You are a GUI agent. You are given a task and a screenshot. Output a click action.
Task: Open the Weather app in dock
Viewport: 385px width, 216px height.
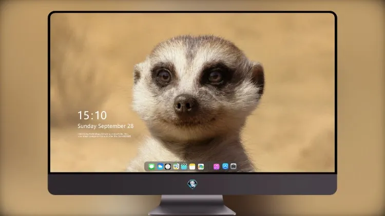(160, 166)
